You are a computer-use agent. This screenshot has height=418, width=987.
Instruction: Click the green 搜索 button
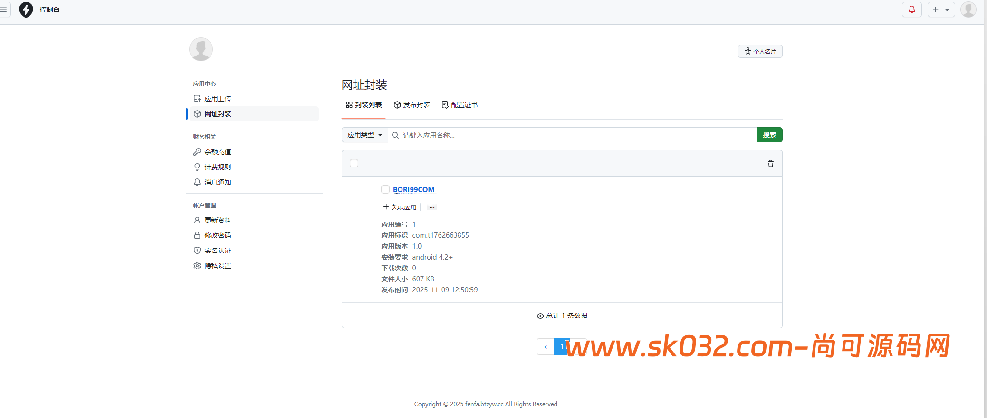coord(769,135)
